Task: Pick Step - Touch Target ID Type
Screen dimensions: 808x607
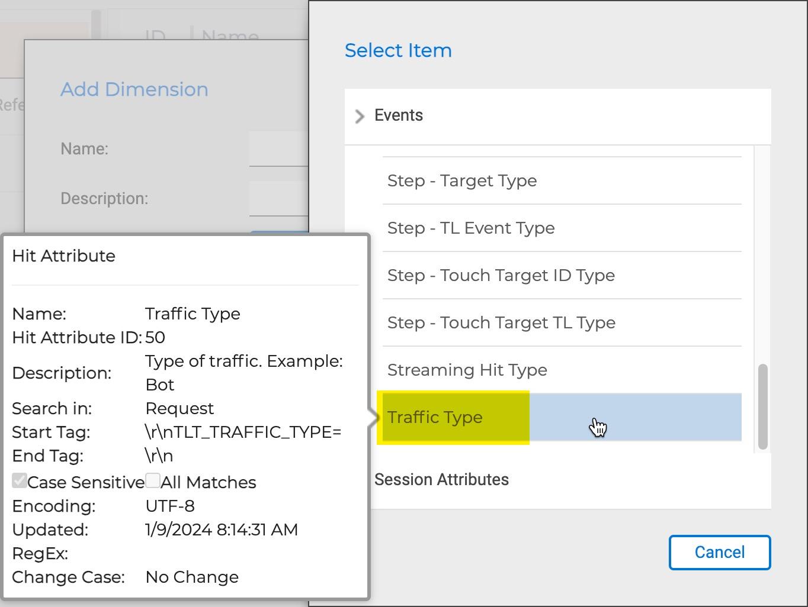Action: pos(501,275)
